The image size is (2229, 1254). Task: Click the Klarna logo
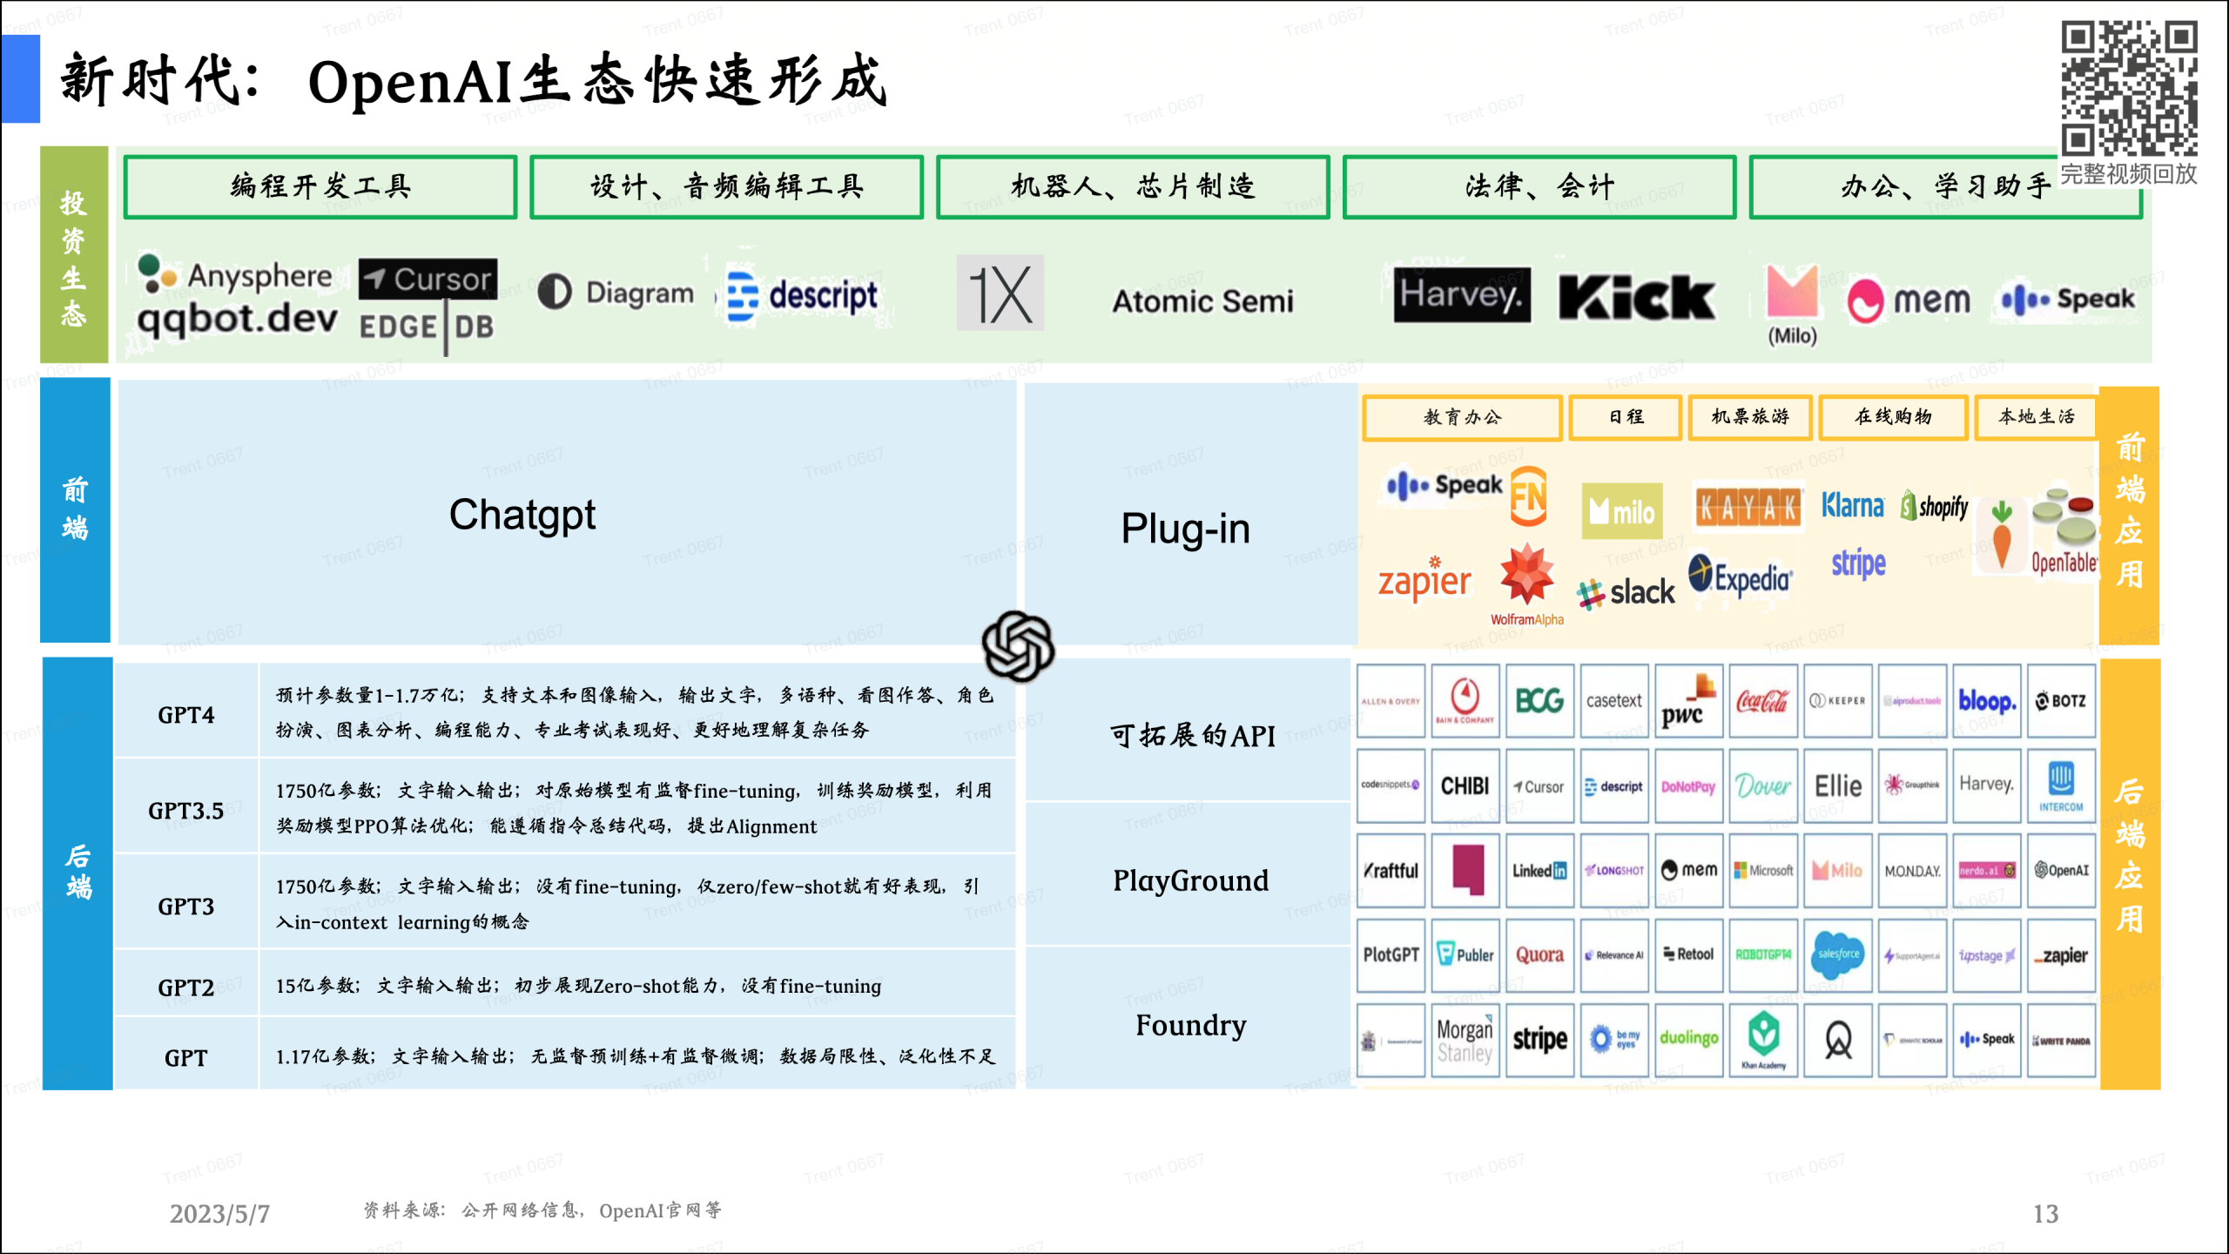(x=1853, y=505)
